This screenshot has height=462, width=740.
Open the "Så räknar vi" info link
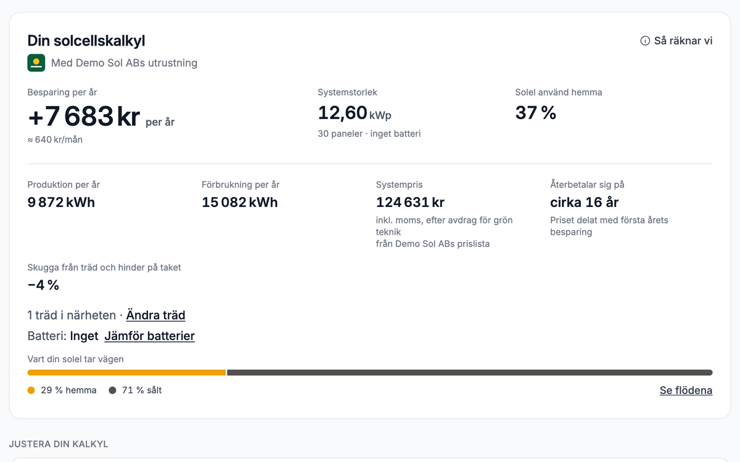tap(676, 41)
